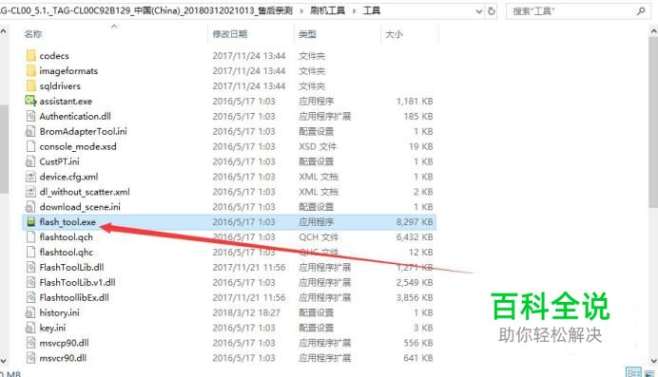Click the search magnifier icon
658x377 pixels.
[x=640, y=11]
